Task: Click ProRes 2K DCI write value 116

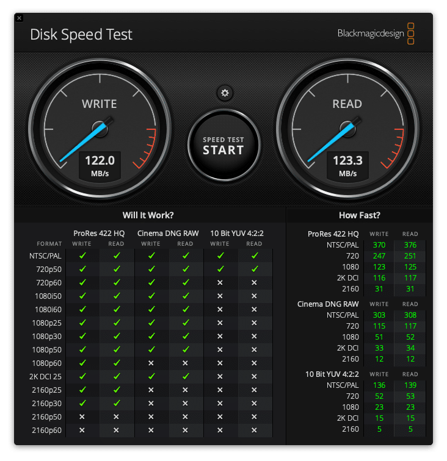Action: click(x=379, y=278)
